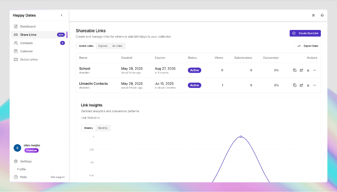Viewport: 337px width, 192px height.
Task: Select Share Links in sidebar
Action: [39, 35]
